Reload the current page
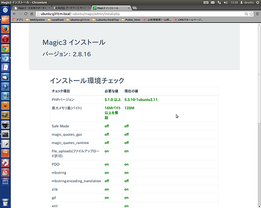The width and height of the screenshot is (261, 208). tap(26, 14)
